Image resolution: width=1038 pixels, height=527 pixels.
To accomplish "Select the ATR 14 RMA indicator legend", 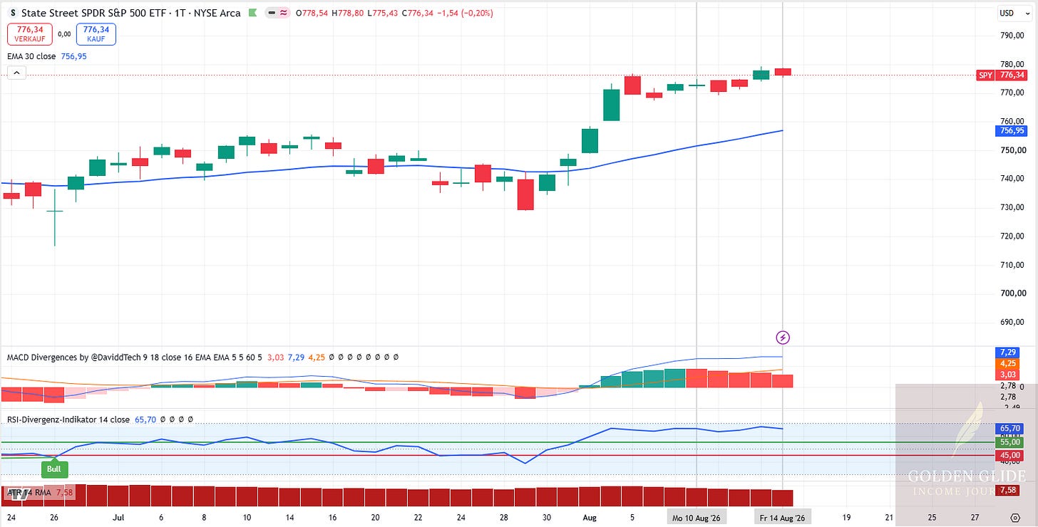I will point(29,492).
